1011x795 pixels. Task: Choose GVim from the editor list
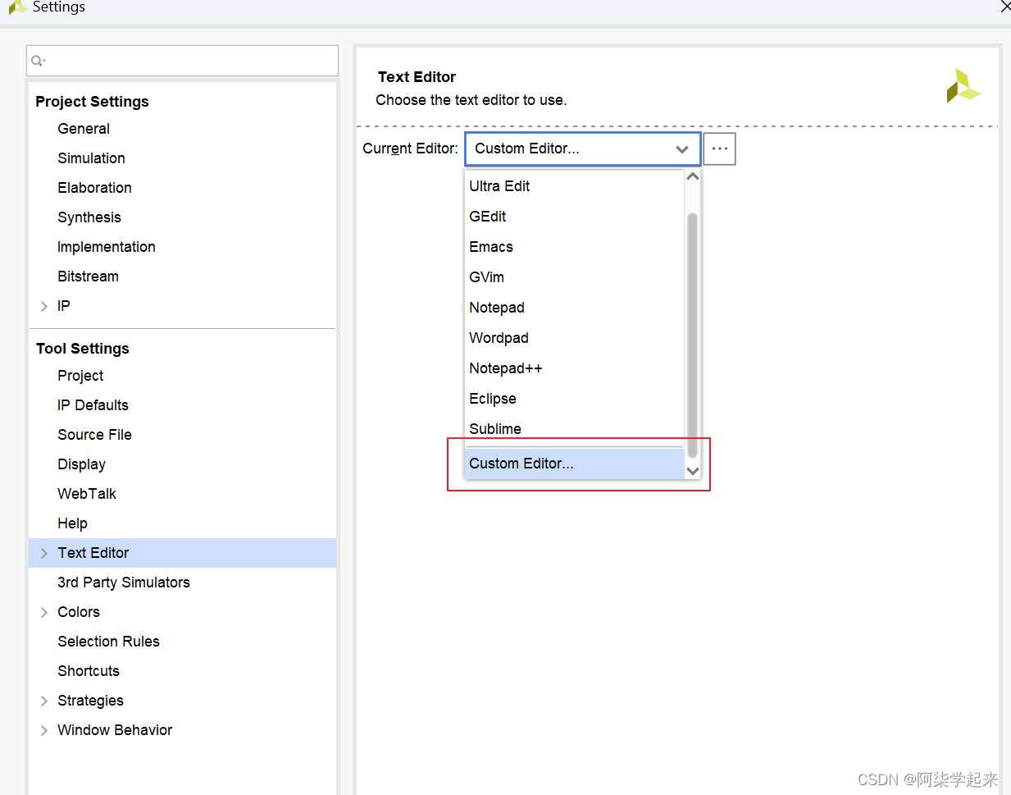tap(574, 277)
